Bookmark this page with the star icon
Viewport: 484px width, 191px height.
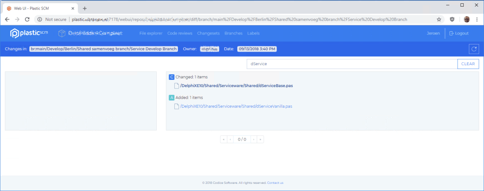tap(439, 19)
